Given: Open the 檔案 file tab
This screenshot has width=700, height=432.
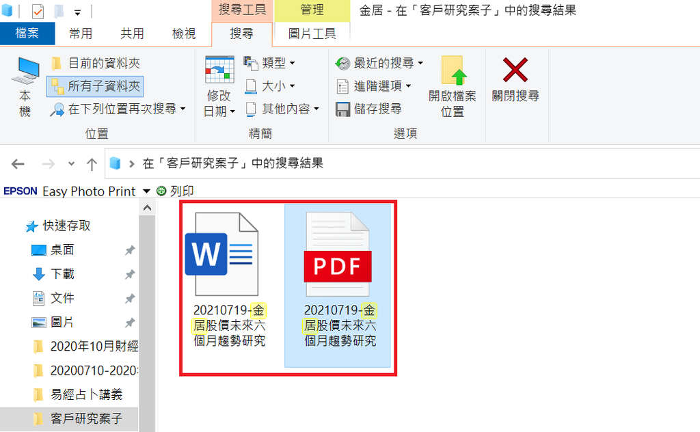Looking at the screenshot, I should 27,33.
